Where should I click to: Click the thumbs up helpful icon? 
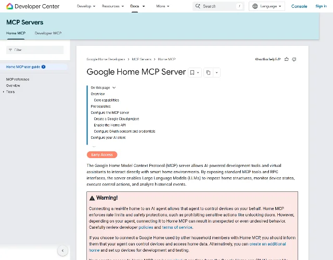[287, 59]
